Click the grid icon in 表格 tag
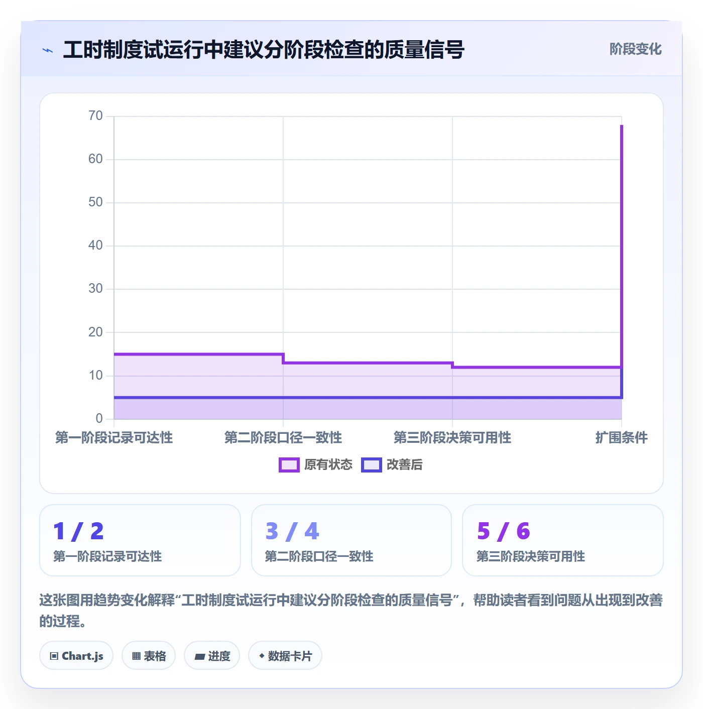 (x=137, y=656)
